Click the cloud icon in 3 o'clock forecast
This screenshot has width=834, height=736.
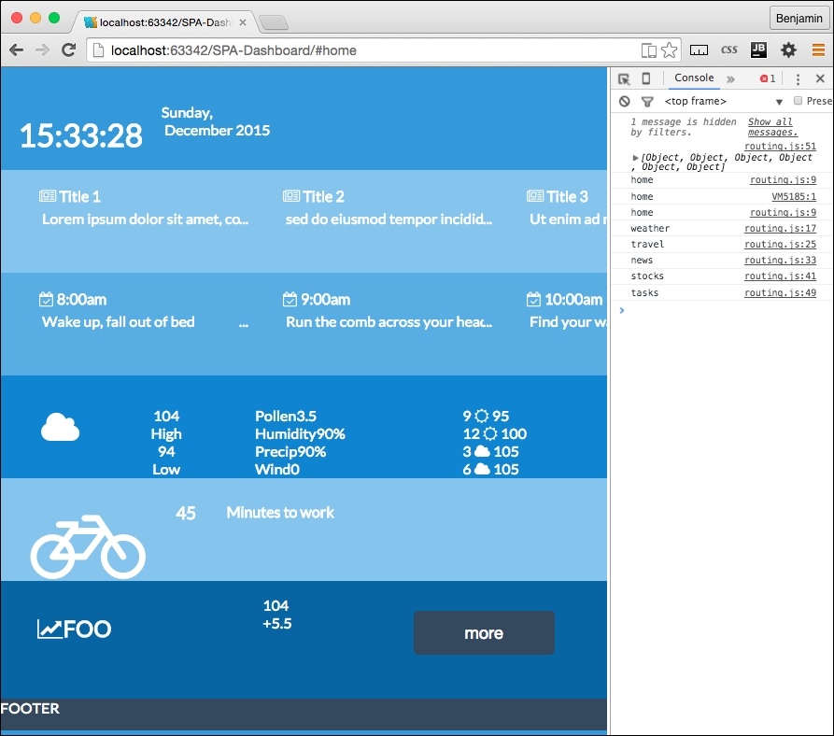482,451
